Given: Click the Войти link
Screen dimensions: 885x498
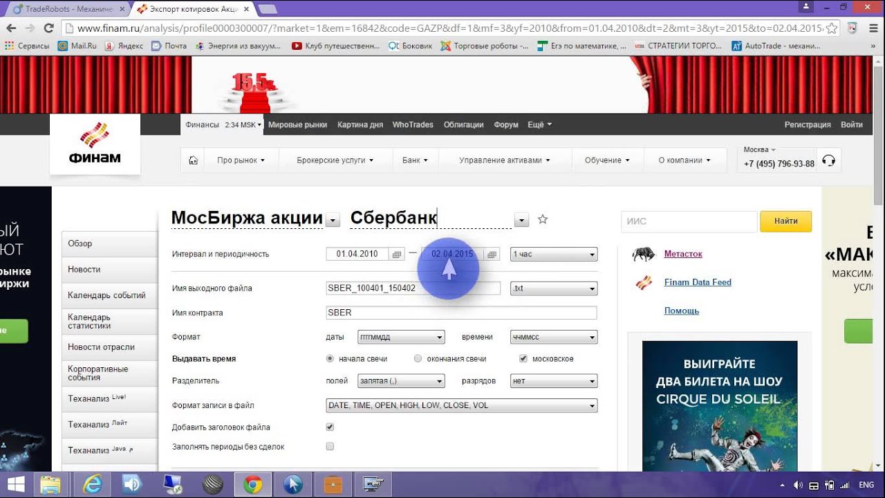Looking at the screenshot, I should pyautogui.click(x=852, y=125).
